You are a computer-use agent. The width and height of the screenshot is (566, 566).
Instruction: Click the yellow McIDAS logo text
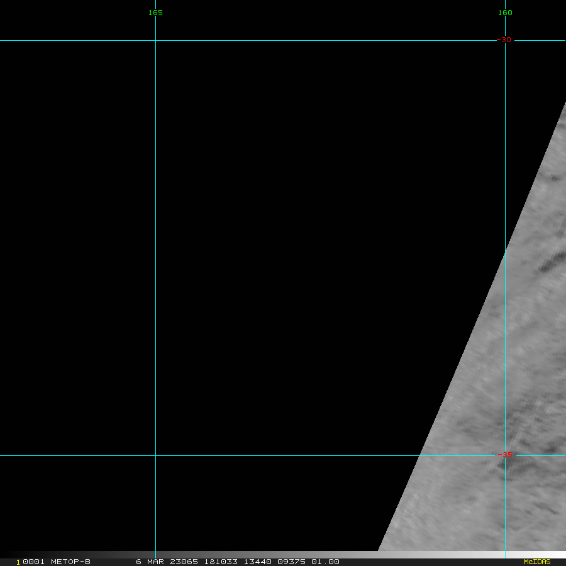point(537,562)
